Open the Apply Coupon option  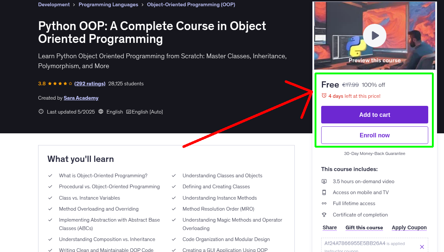[409, 227]
